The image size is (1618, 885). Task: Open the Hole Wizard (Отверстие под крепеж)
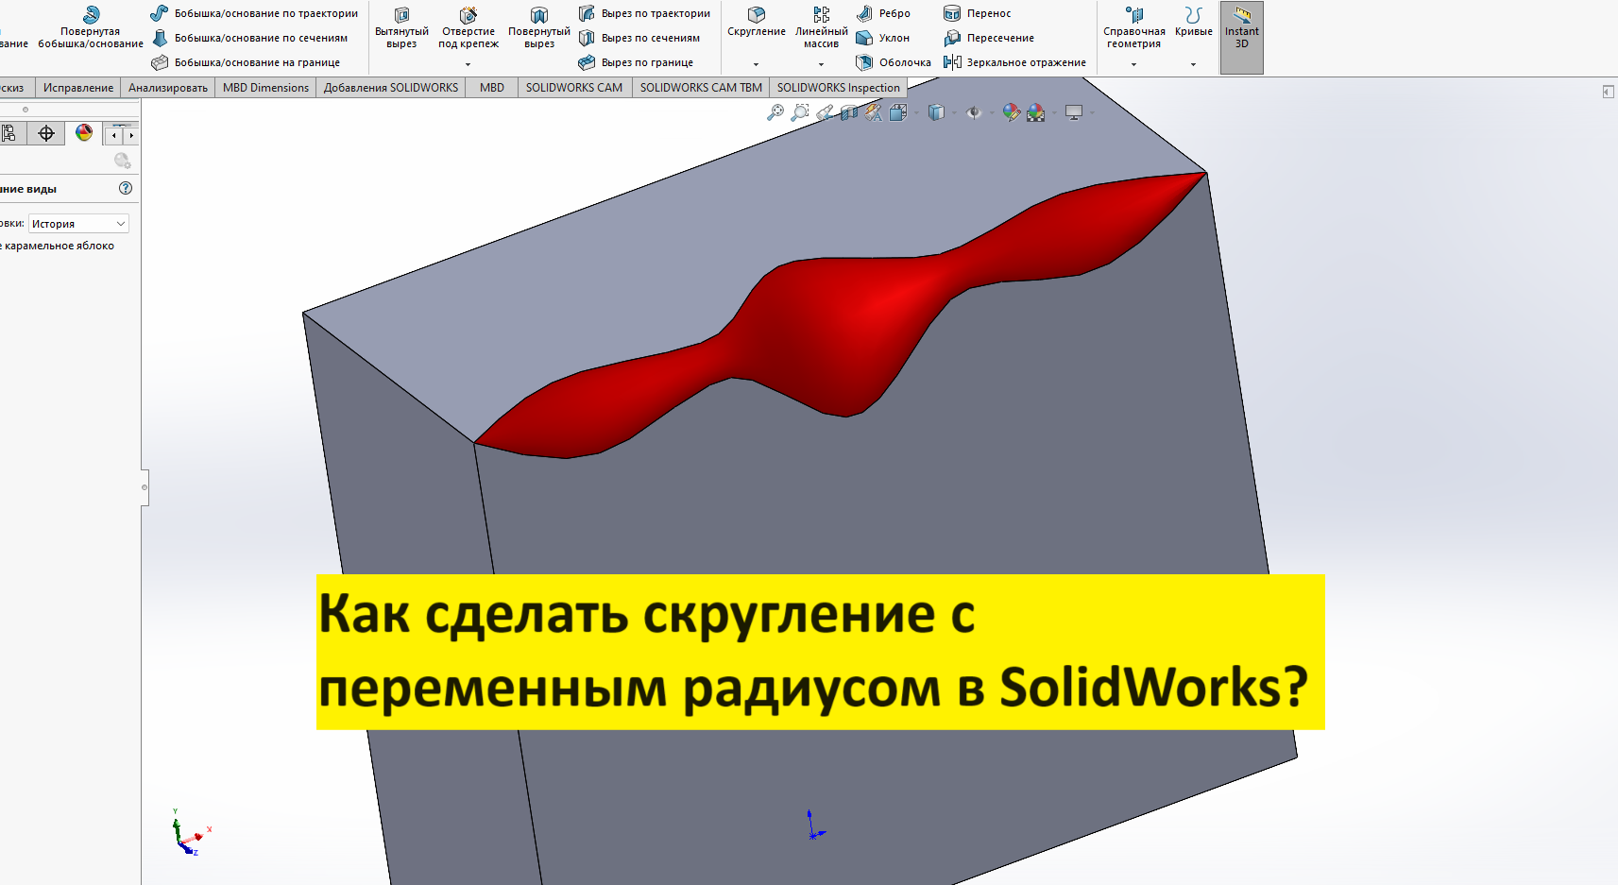(x=468, y=26)
